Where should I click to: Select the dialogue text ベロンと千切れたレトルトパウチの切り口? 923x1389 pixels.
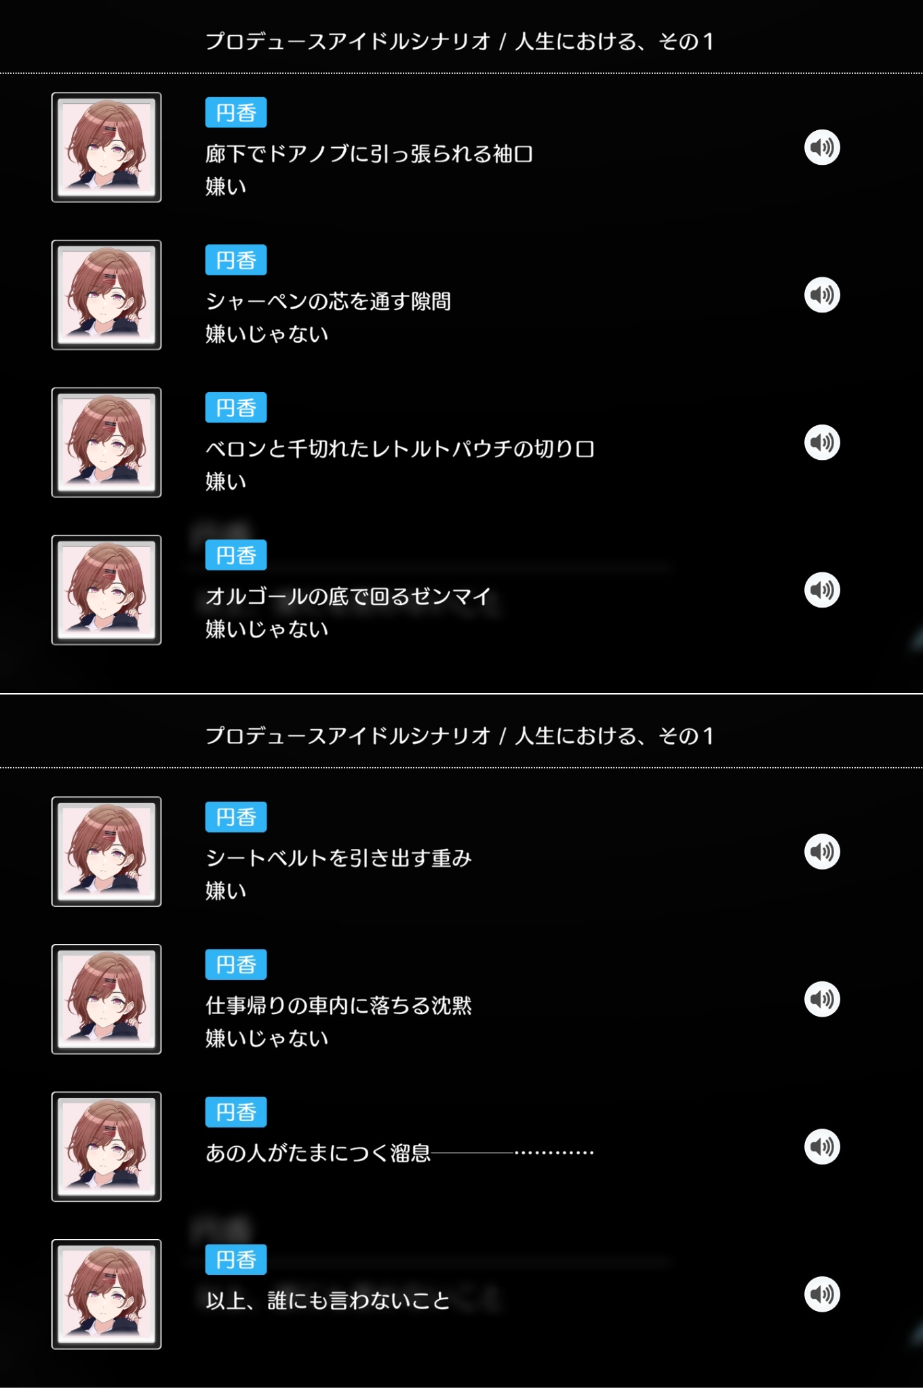[x=400, y=449]
